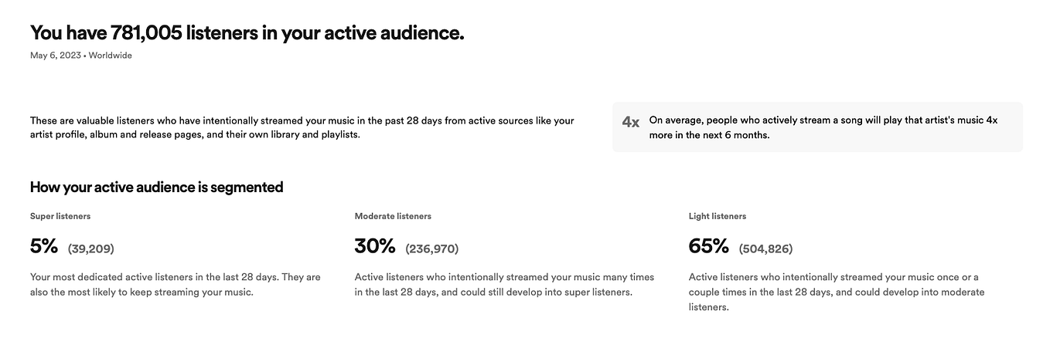Click the 'On average, people who actively stream' text
This screenshot has width=1050, height=338.
[823, 127]
